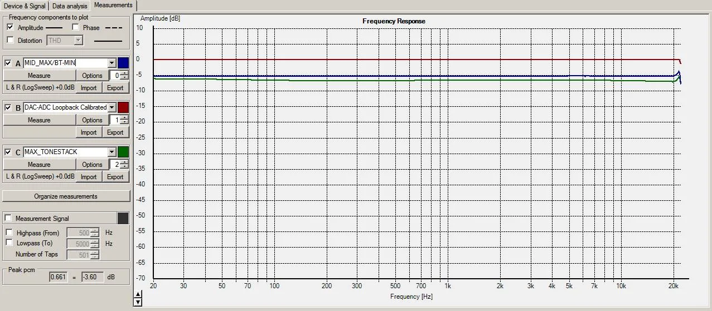Enable the Highpass (From) filter checkbox
This screenshot has height=311, width=712.
pos(9,233)
